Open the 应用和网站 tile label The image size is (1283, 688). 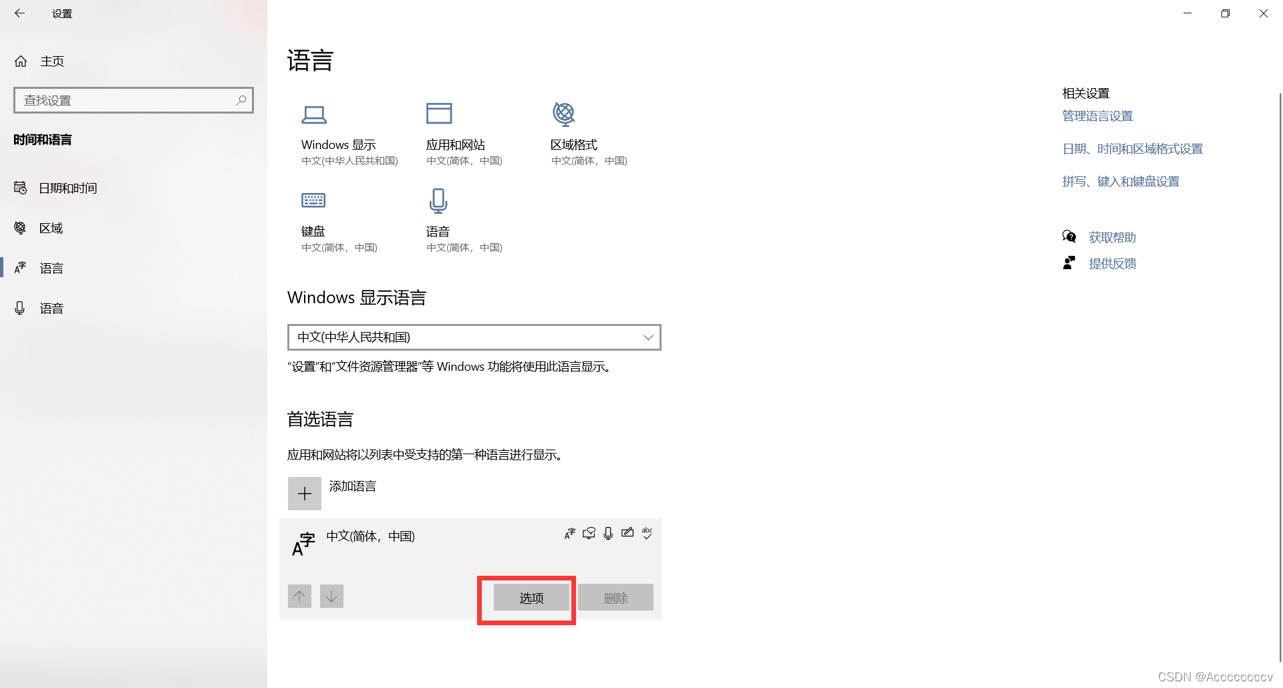(456, 145)
